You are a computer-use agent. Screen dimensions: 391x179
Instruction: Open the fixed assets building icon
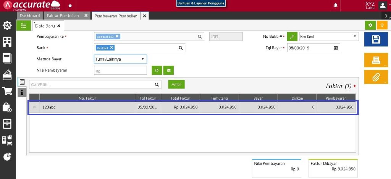7,140
